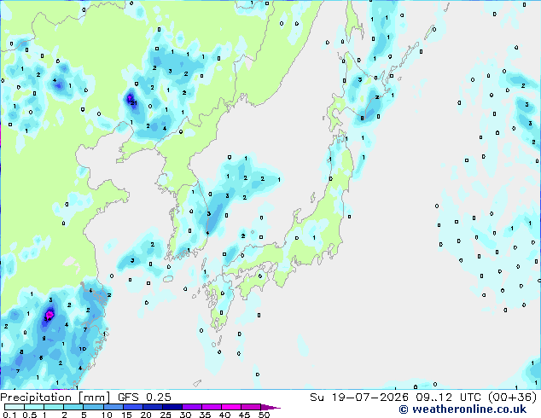Viewport: 541px width, 418px height.
Task: Select the 0.5–1 mm legend swatch
Action: [34, 407]
